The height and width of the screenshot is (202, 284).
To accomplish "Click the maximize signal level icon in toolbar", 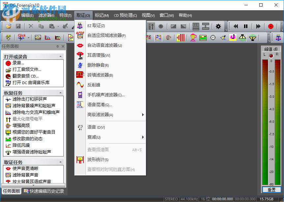I will click(x=151, y=26).
